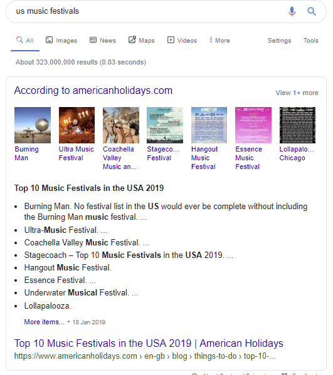Click the 'Stageco... Festival' caption link
Screen dimensions: 333x375
[x=163, y=153]
